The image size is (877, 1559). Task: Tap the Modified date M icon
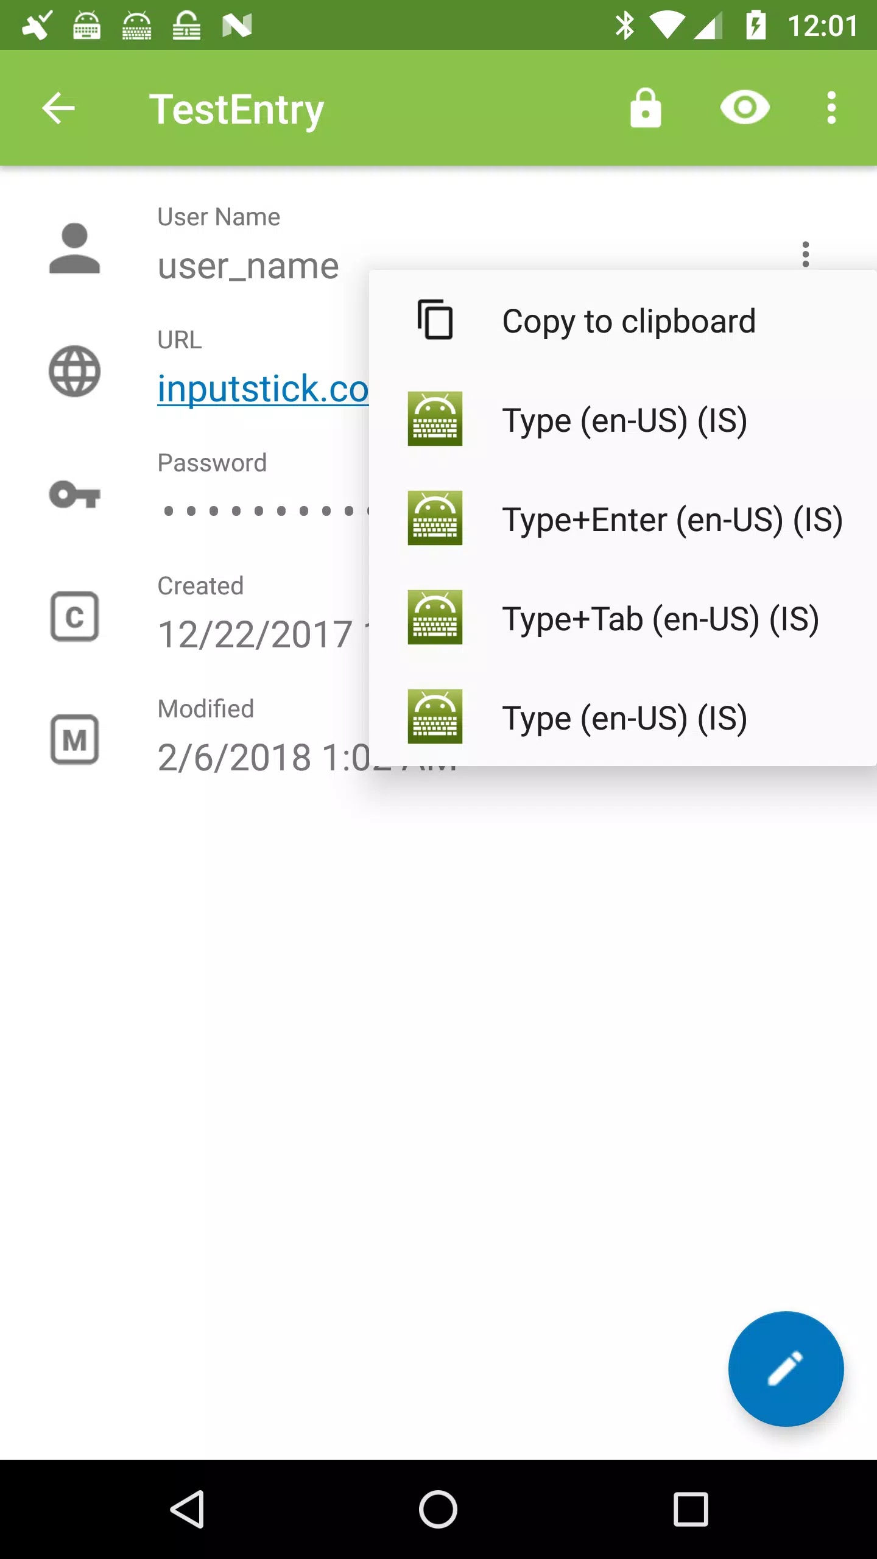tap(74, 739)
